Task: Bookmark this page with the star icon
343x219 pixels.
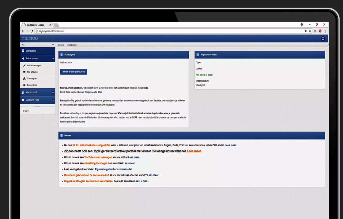Action: [310, 31]
